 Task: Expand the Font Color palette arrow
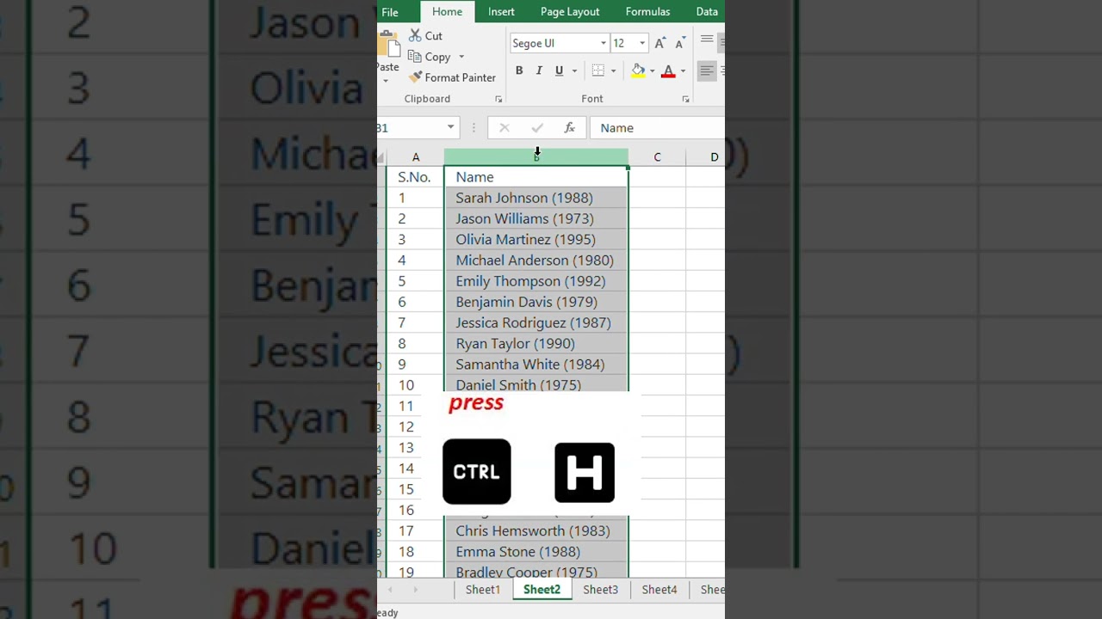click(683, 70)
